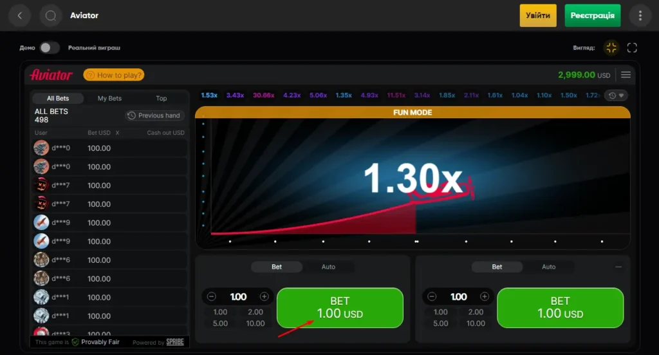Choose 2.00 preset in right bet panel
Viewport: 659px width, 355px height.
point(476,312)
